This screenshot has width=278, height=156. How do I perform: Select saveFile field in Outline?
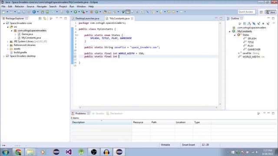(247, 53)
